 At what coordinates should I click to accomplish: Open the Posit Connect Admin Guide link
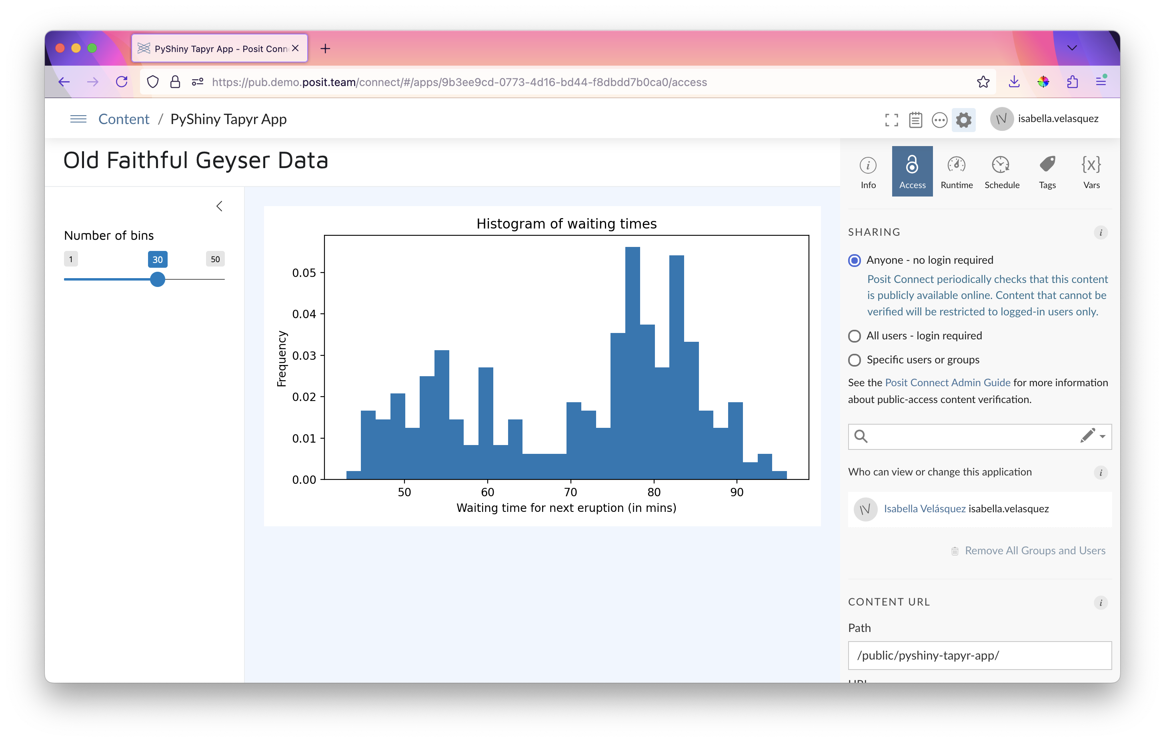[x=947, y=382]
